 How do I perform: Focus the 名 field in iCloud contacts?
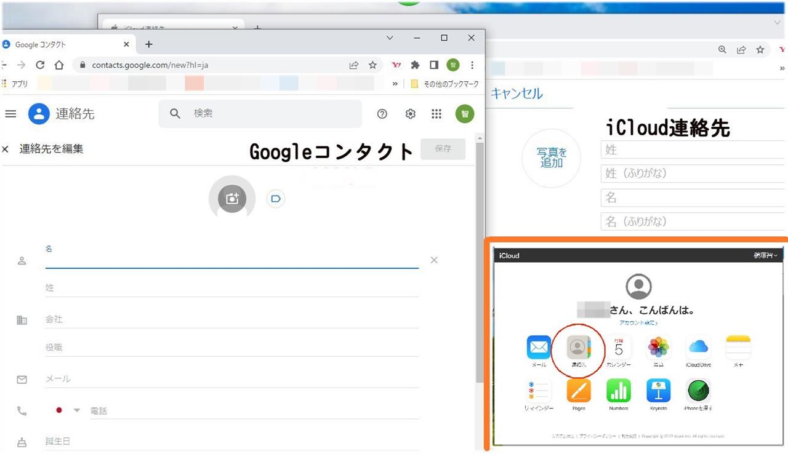point(694,197)
